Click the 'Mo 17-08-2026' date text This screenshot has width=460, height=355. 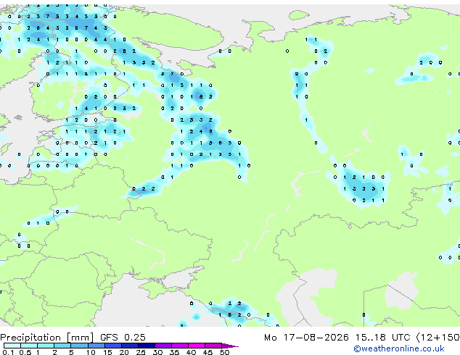pos(306,338)
